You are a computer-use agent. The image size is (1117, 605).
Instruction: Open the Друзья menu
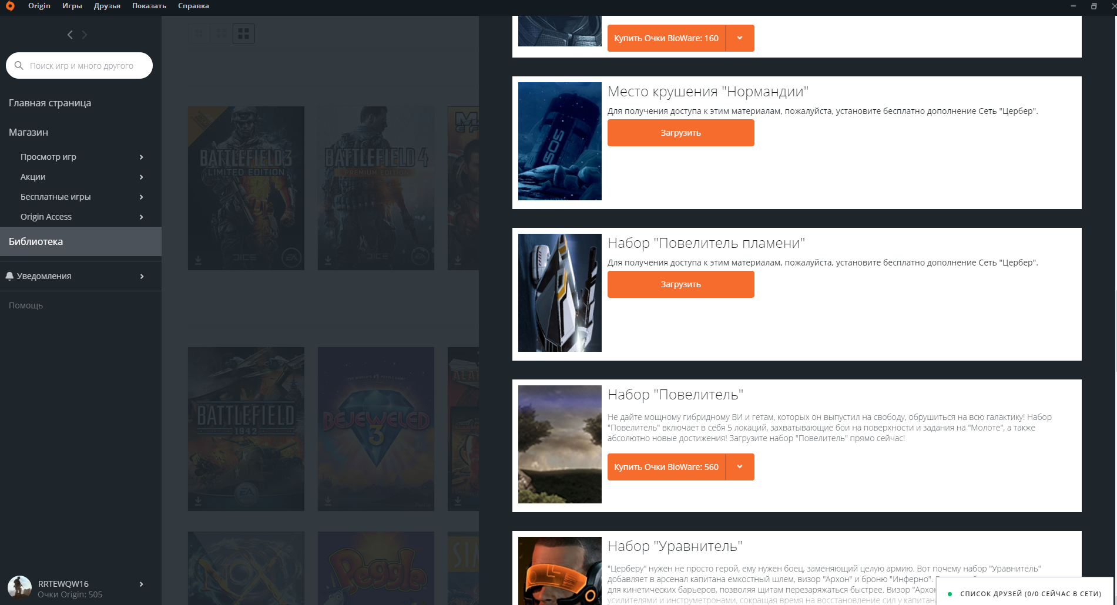[107, 6]
